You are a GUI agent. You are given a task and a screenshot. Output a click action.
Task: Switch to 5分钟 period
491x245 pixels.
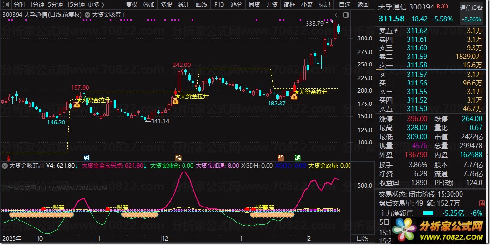click(x=55, y=5)
